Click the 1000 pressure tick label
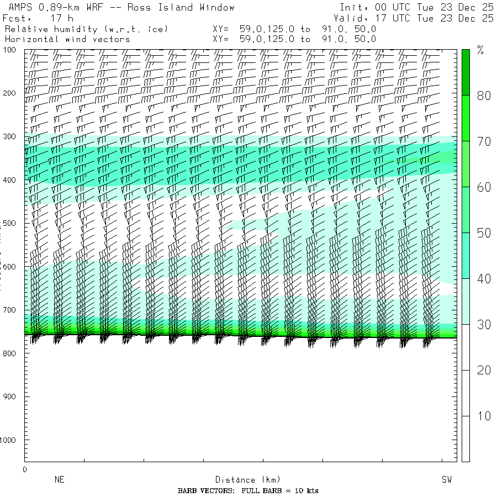Image resolution: width=497 pixels, height=497 pixels. click(10, 440)
